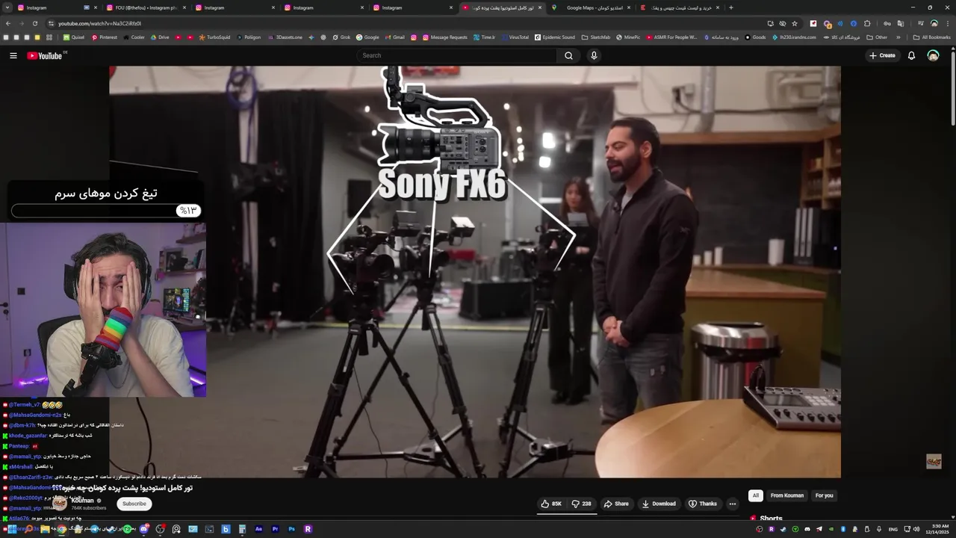Open the calculator icon in taskbar

click(x=242, y=529)
